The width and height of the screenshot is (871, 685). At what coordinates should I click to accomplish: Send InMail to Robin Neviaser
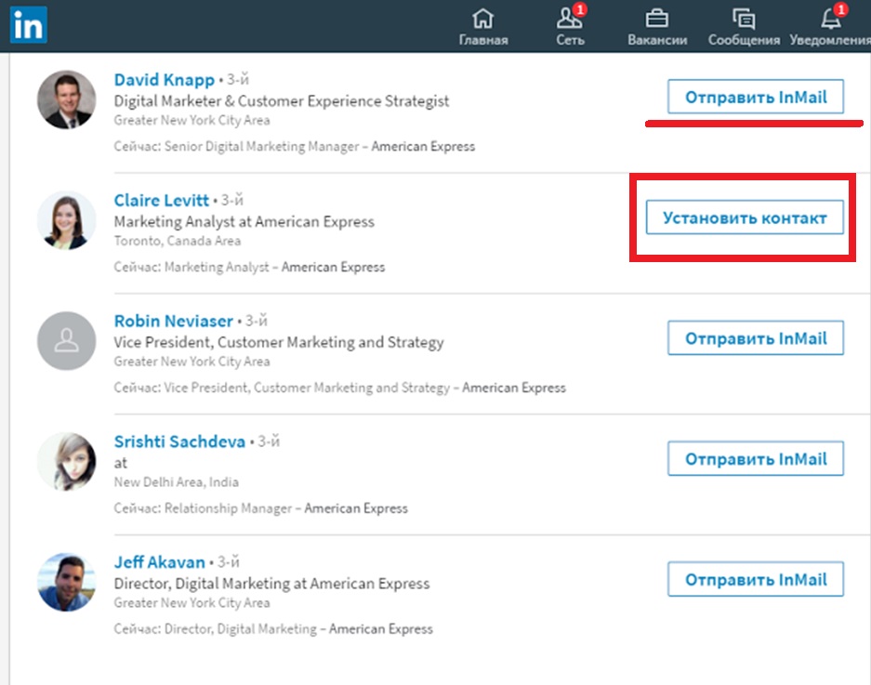coord(756,337)
